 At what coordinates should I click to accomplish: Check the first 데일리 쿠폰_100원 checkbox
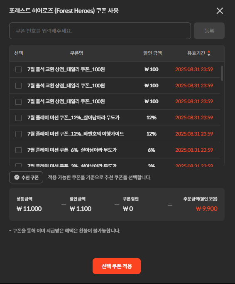pos(18,69)
